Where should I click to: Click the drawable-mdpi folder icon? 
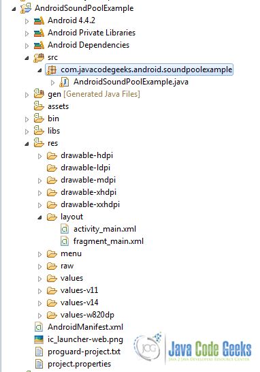52,181
